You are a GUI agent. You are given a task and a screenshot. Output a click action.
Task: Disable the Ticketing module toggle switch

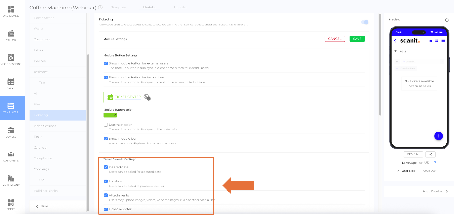pos(365,22)
